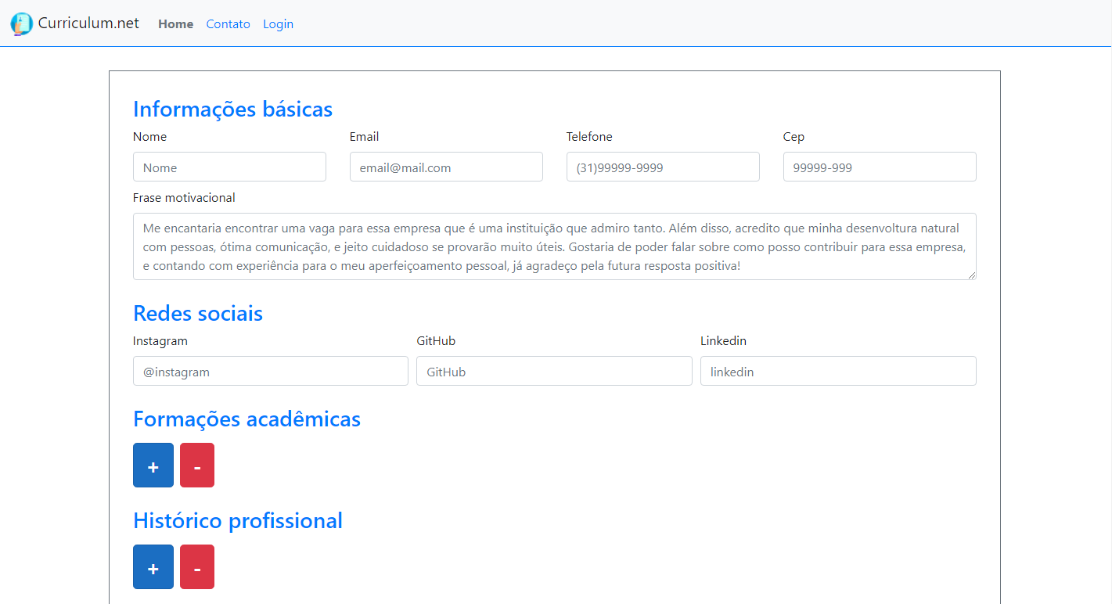Click the plus icon under Formações acadêmicas

coord(153,465)
